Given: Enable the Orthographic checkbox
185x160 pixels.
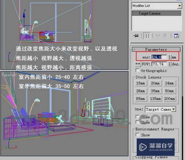Looking at the screenshot, I should [x=137, y=70].
